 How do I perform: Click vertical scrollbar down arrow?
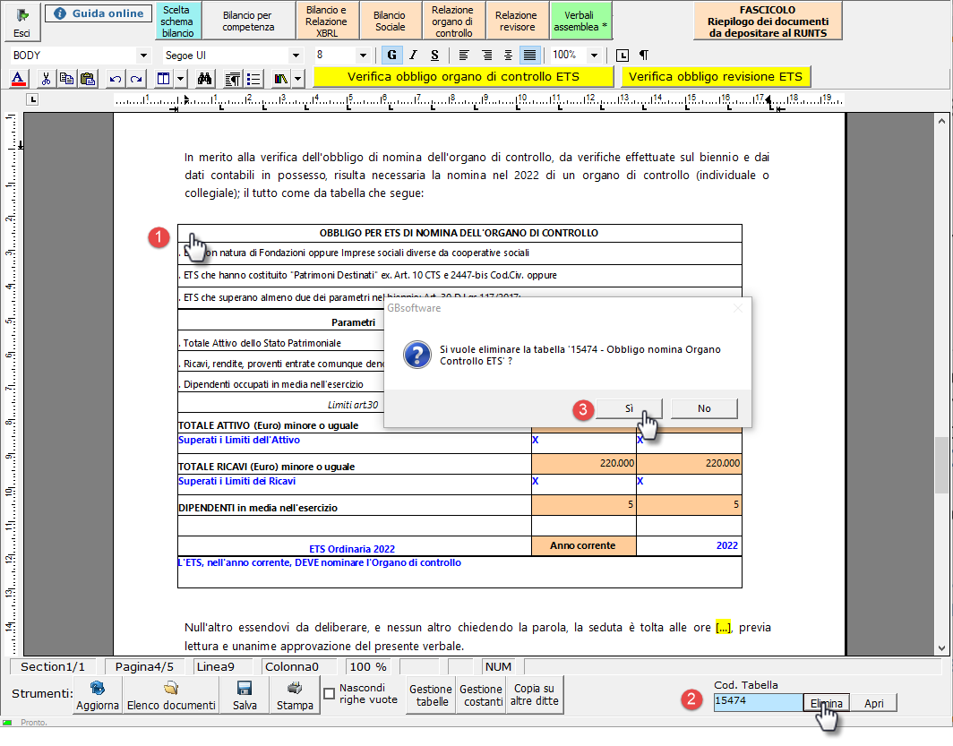(x=941, y=648)
